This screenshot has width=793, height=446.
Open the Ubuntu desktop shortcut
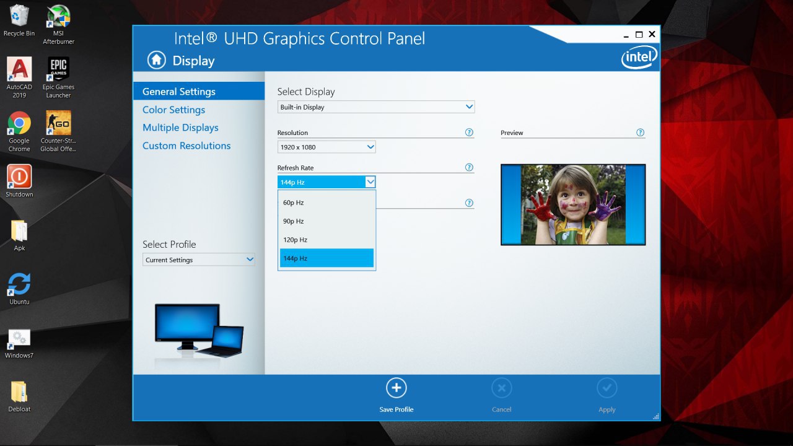(19, 289)
